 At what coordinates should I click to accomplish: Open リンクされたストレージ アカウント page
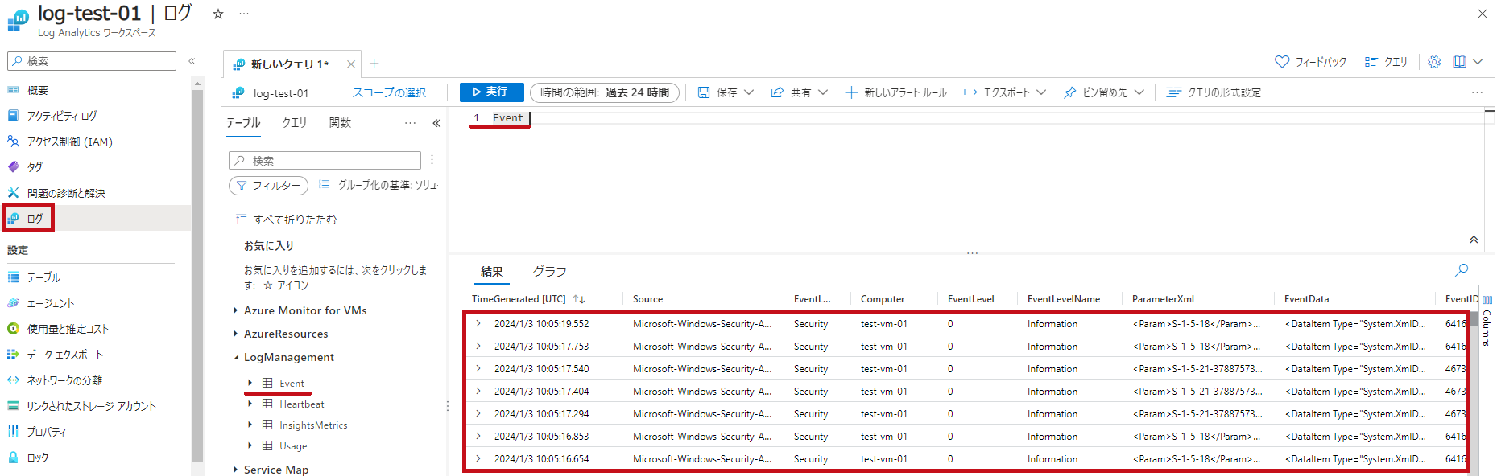(x=91, y=406)
